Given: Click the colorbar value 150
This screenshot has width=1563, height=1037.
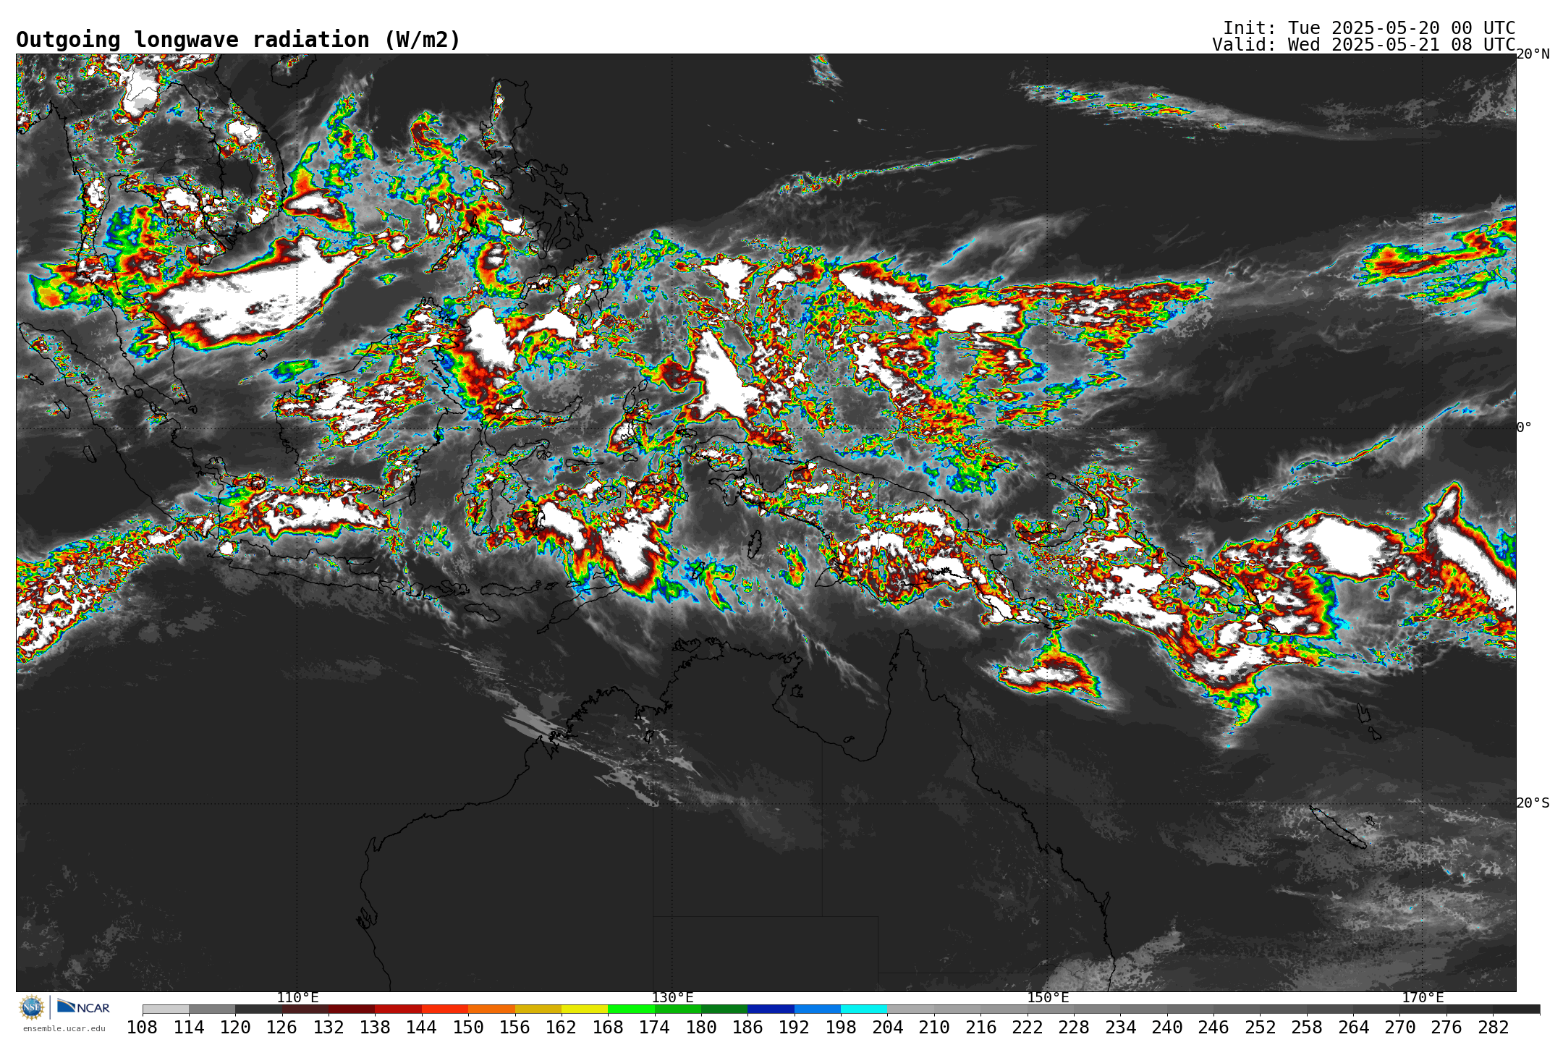Looking at the screenshot, I should pos(468,1028).
